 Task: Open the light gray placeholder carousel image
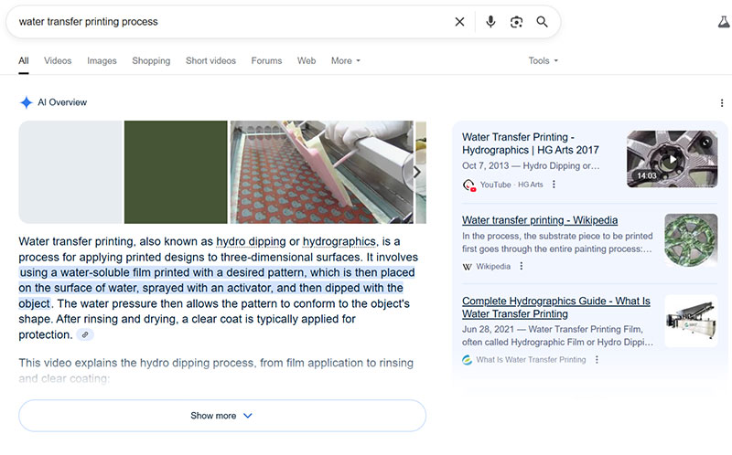[x=70, y=172]
